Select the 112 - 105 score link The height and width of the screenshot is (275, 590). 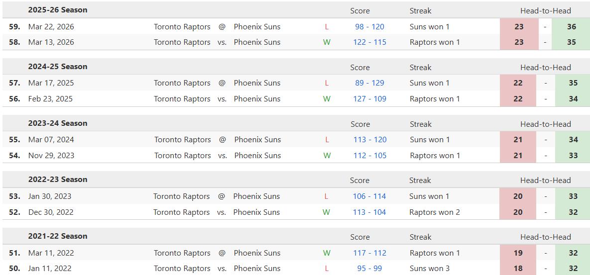pos(370,156)
